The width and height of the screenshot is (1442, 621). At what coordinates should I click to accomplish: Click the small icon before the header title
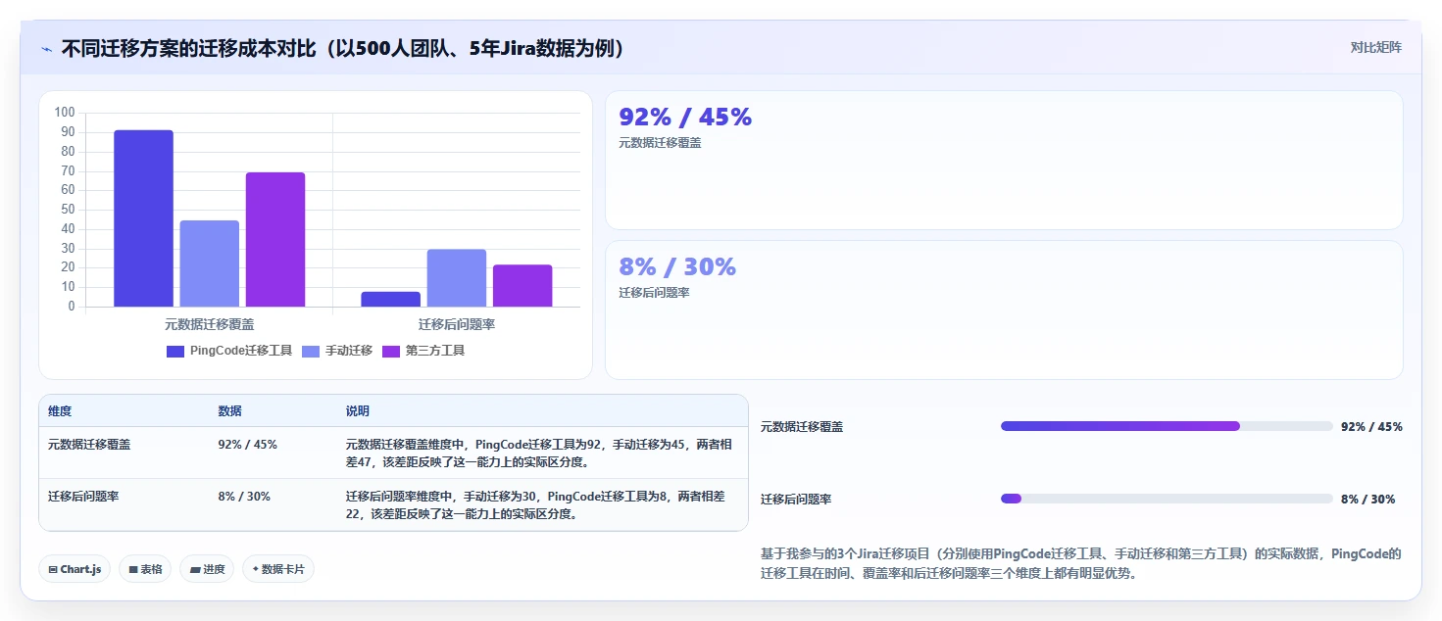pos(46,49)
